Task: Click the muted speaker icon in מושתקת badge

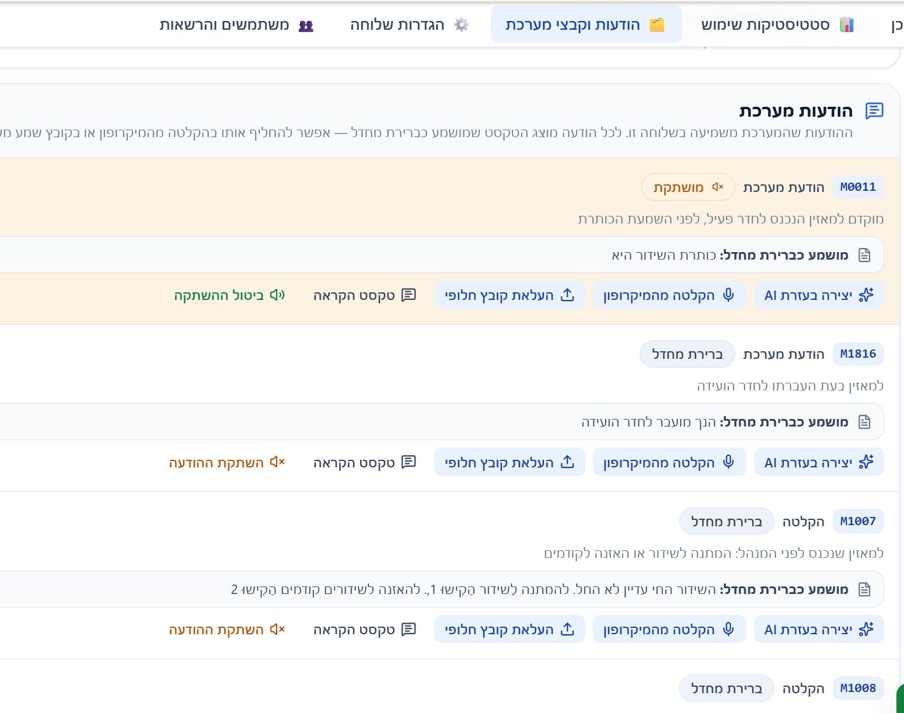Action: 718,187
